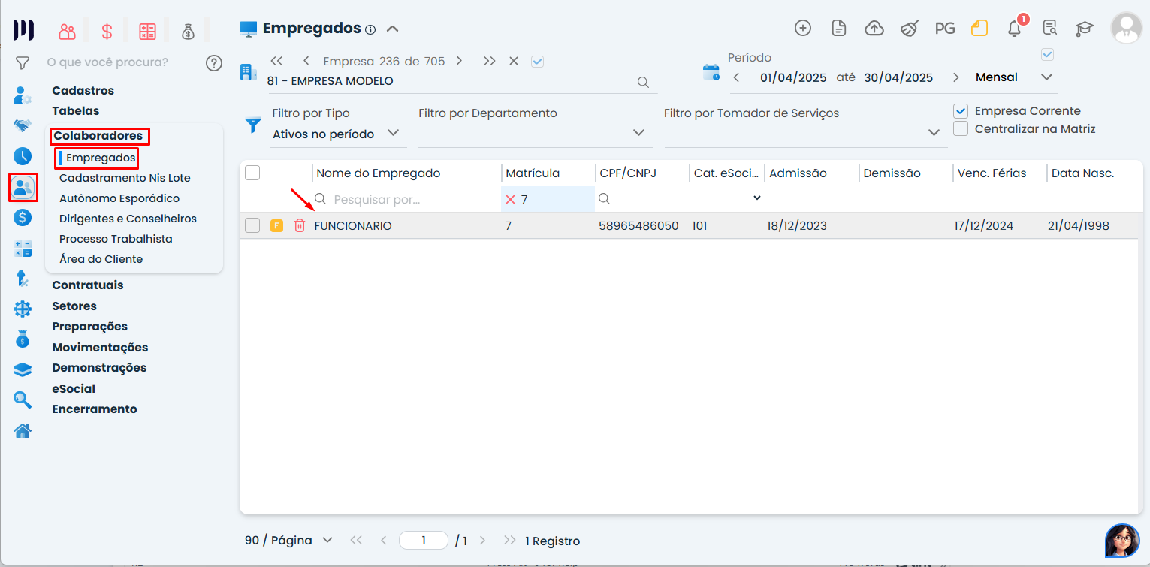Click the cloud upload icon
Viewport: 1150px width, 567px height.
click(874, 29)
